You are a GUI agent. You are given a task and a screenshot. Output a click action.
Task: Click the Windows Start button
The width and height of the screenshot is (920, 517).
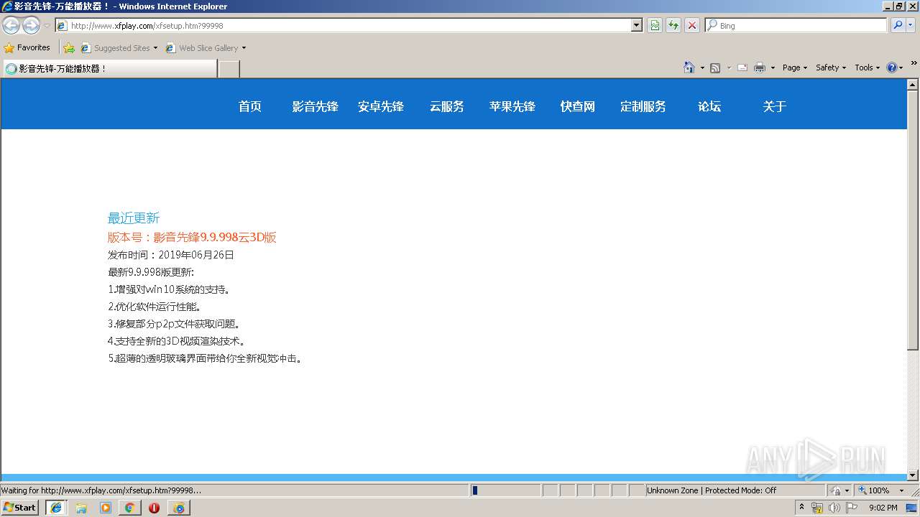20,508
